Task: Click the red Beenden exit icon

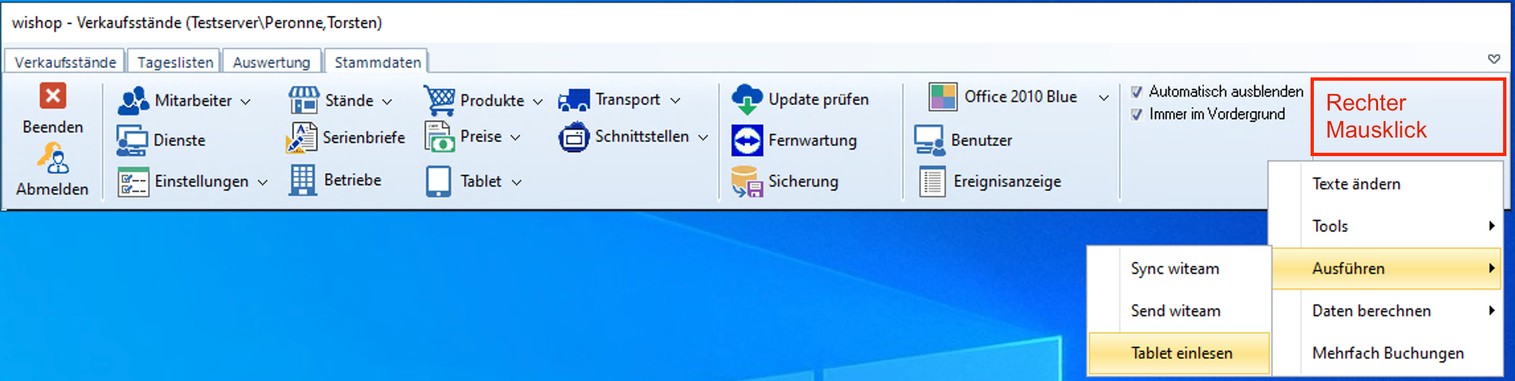Action: click(x=53, y=96)
